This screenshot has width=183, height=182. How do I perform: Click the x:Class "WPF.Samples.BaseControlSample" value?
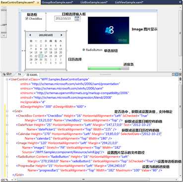pyautogui.click(x=64, y=79)
